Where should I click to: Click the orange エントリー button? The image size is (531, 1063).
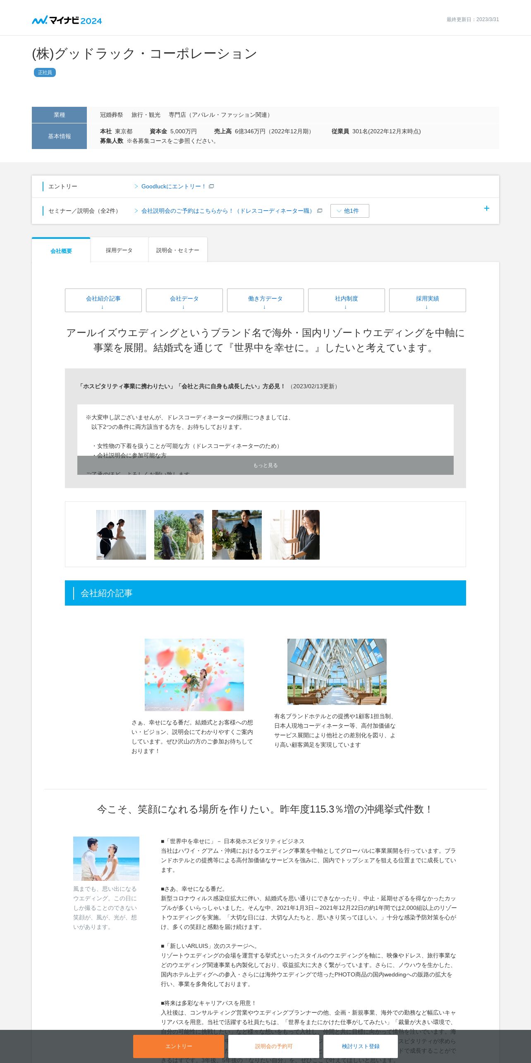pos(179,1046)
